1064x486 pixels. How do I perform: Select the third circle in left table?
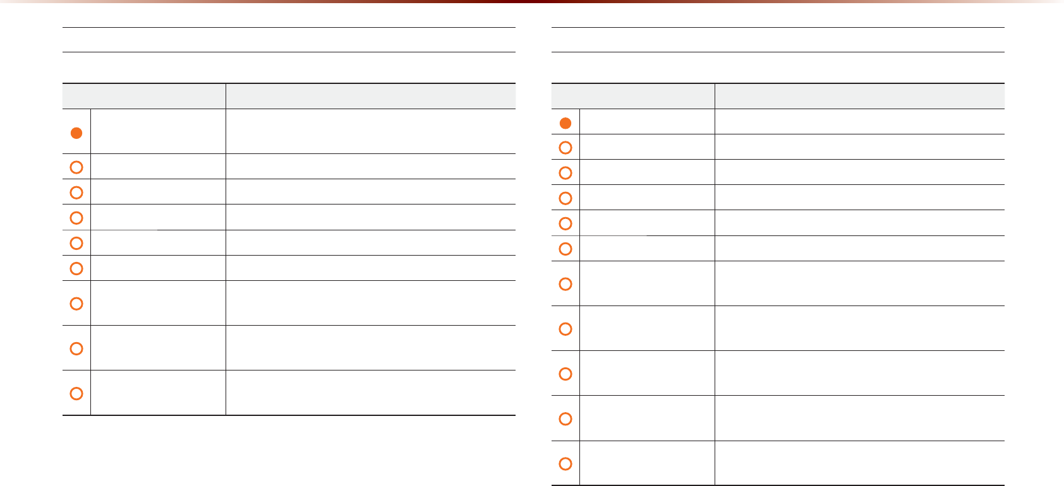coord(76,193)
